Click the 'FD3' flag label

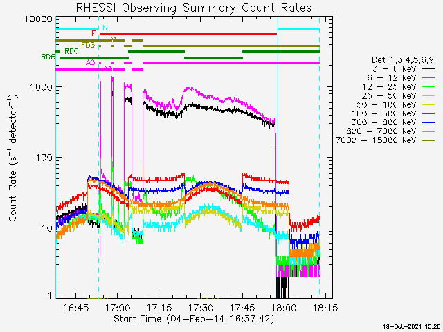(88, 45)
